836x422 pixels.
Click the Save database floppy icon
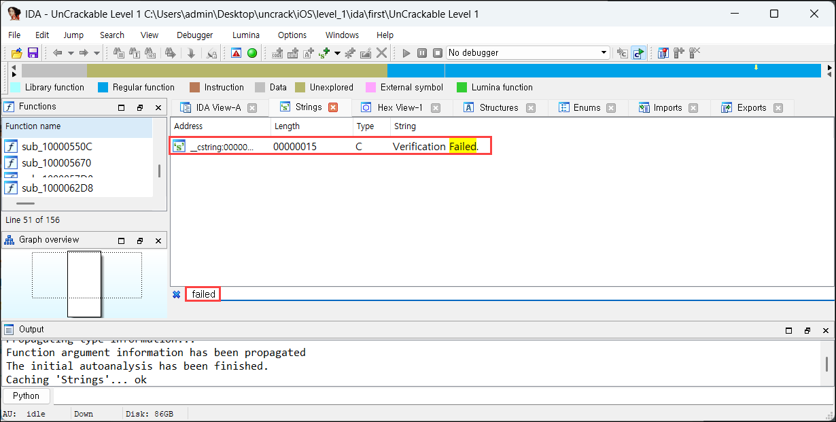[x=33, y=53]
